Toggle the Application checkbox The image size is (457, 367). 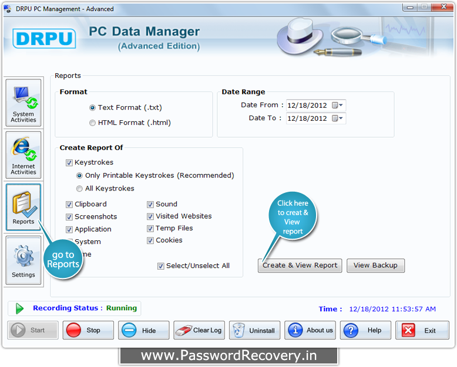coord(69,229)
